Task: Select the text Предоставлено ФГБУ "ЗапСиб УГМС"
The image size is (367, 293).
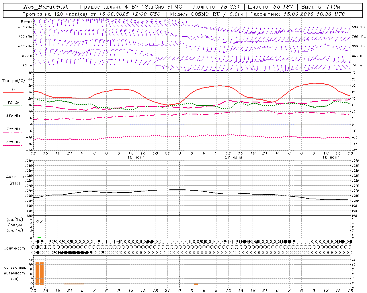Action: (132, 7)
